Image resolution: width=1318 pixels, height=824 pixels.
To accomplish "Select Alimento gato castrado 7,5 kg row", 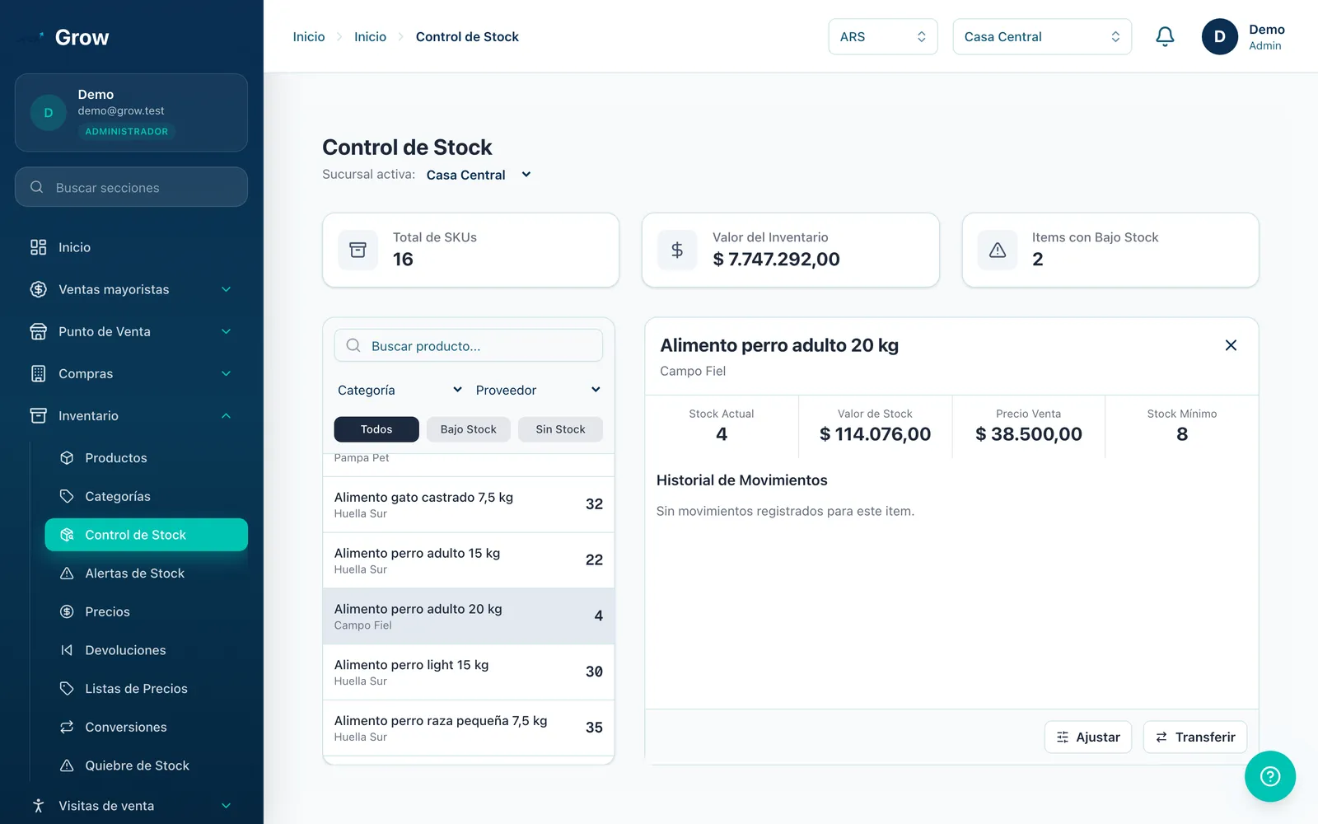I will 469,504.
